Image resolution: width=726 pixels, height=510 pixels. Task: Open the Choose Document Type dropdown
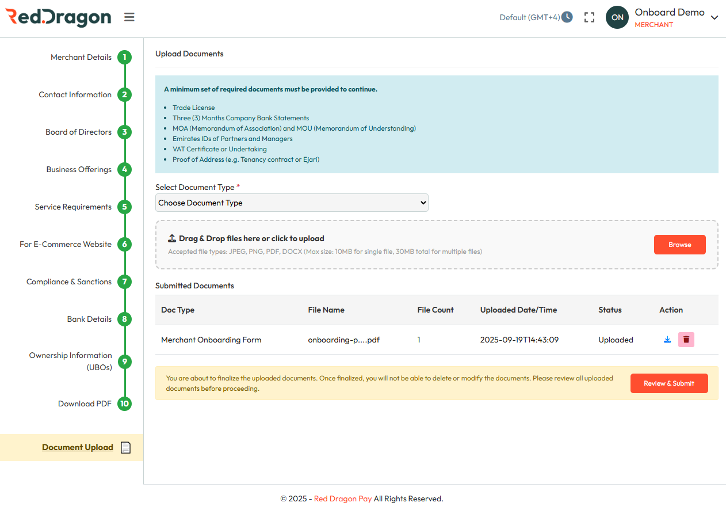pos(292,203)
